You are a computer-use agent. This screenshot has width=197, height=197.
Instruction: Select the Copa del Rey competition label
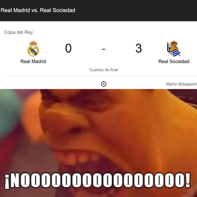click(18, 32)
